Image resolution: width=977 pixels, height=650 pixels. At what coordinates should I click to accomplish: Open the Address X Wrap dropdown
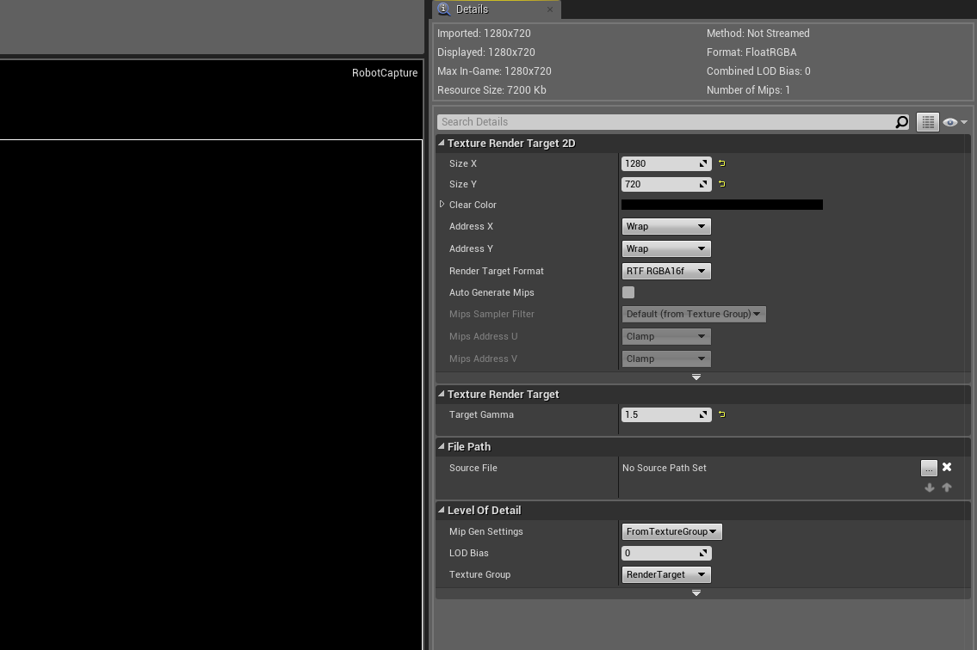tap(666, 226)
